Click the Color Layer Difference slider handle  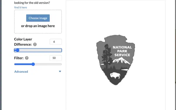pyautogui.click(x=18, y=50)
